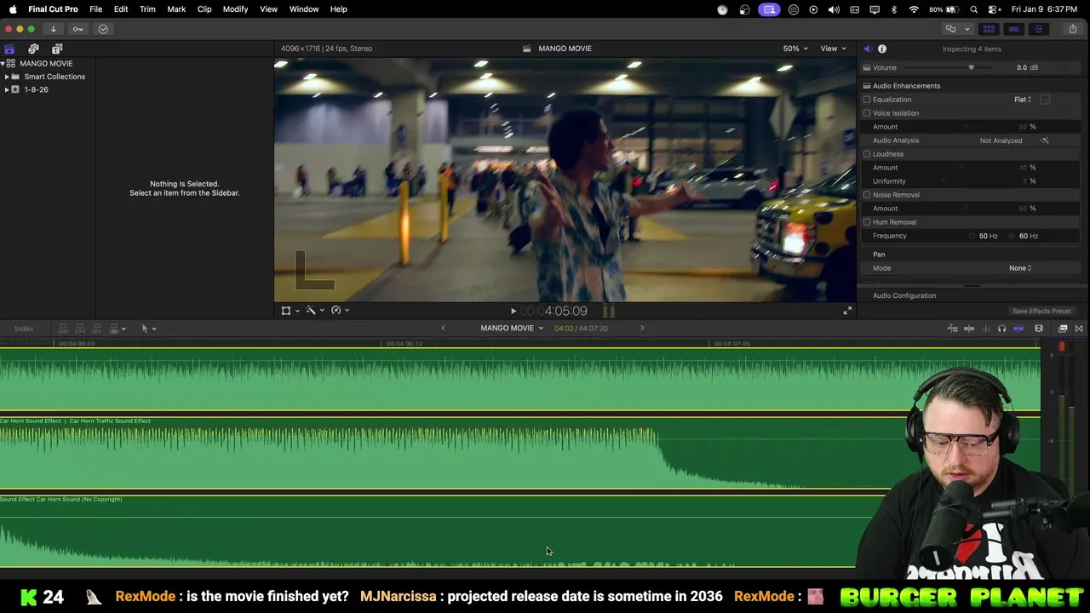Open the Import Media arrow button

click(x=53, y=29)
